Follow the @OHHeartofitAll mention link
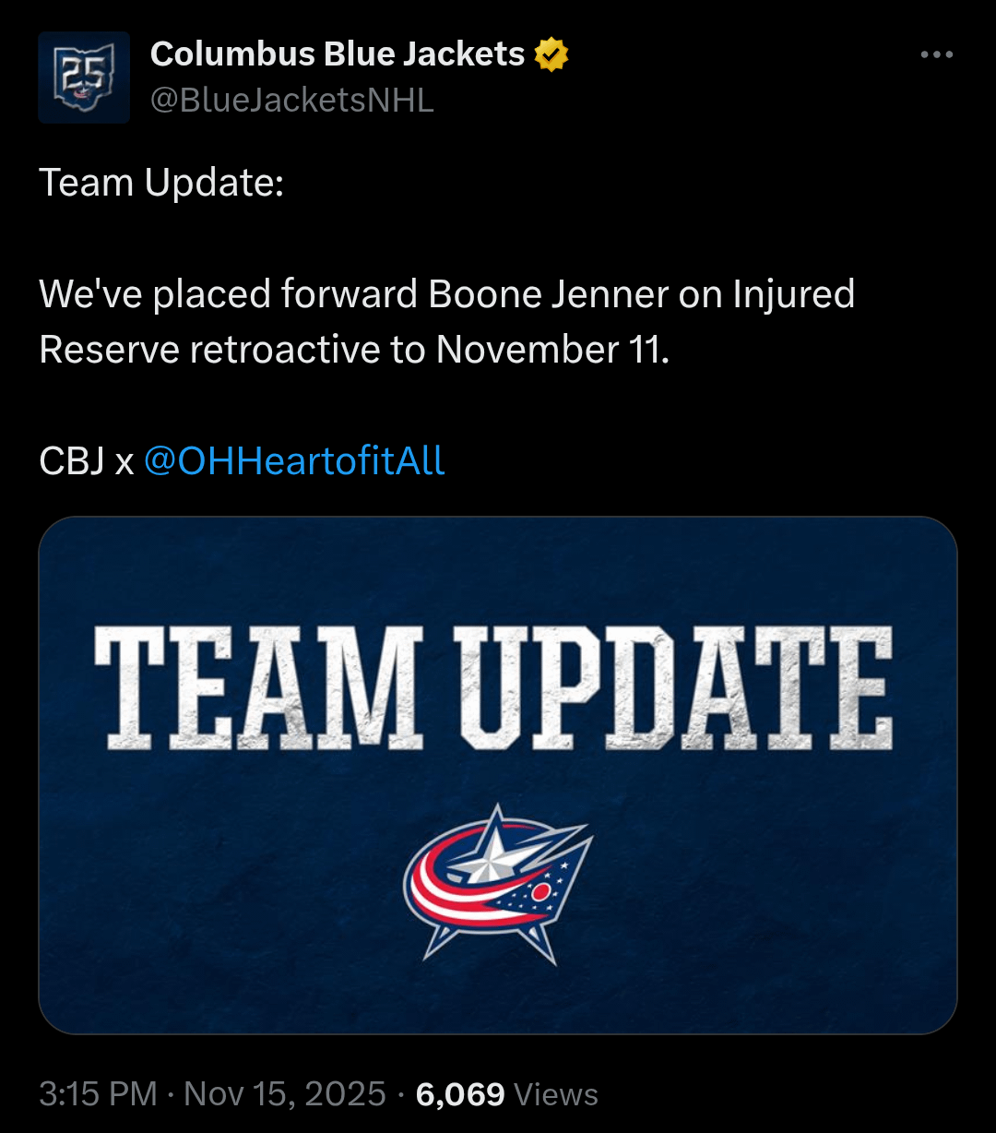Image resolution: width=996 pixels, height=1133 pixels. pyautogui.click(x=294, y=460)
